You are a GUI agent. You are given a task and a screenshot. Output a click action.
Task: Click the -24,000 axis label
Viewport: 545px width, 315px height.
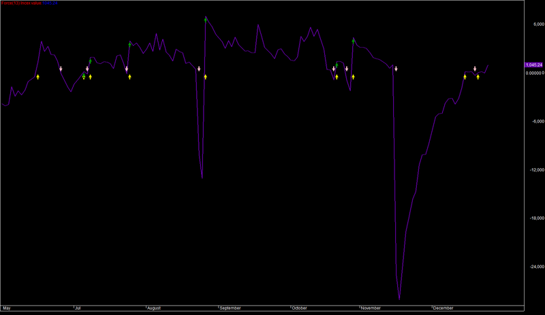pyautogui.click(x=538, y=267)
